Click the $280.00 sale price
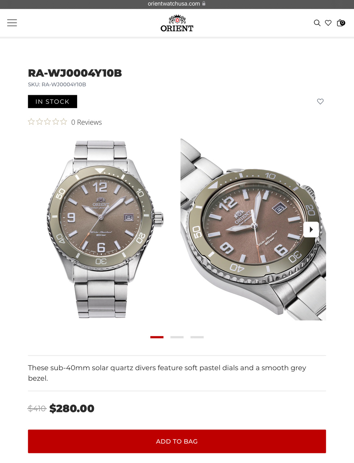The width and height of the screenshot is (354, 463). 72,408
